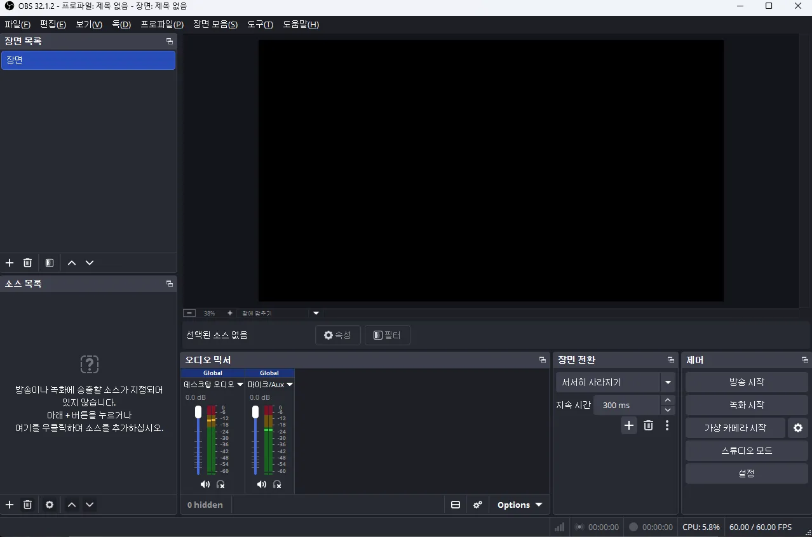The height and width of the screenshot is (537, 812).
Task: Open 도구(T) menu
Action: click(260, 24)
